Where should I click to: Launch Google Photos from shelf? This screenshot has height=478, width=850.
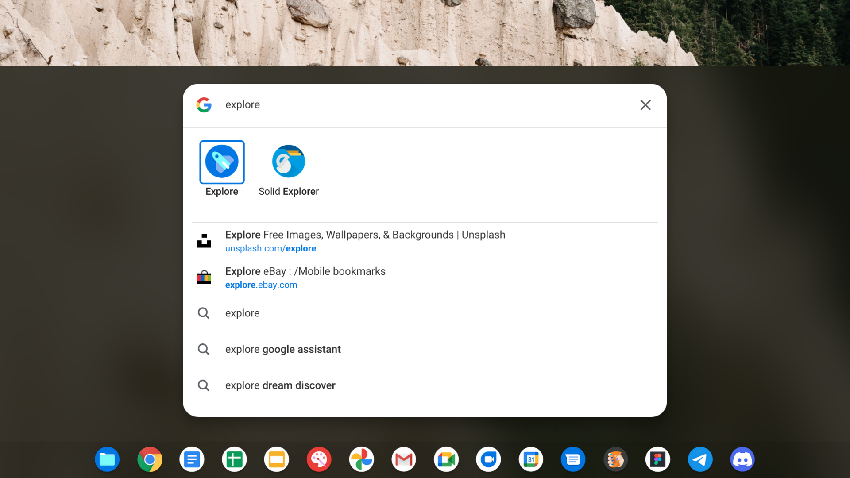pyautogui.click(x=361, y=459)
